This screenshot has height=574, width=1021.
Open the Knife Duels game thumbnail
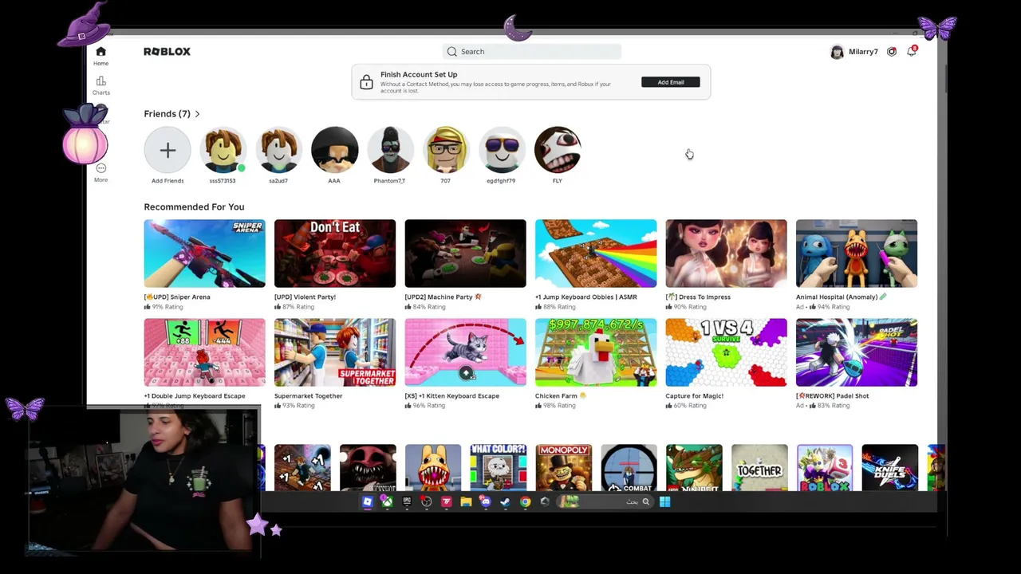coord(889,468)
